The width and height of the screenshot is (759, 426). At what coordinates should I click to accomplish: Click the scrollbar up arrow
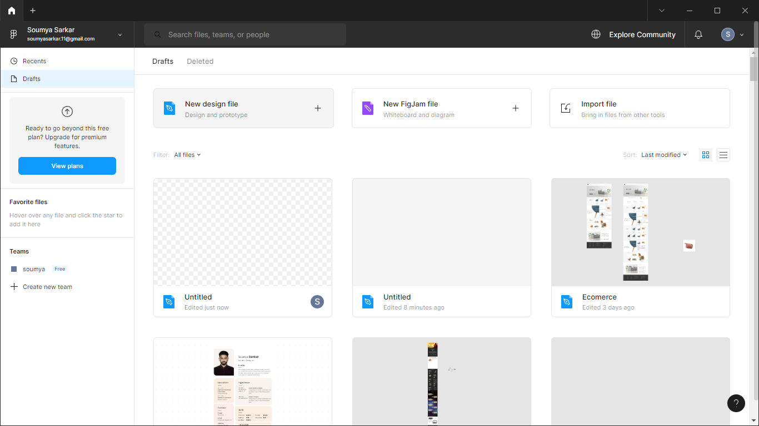point(753,52)
